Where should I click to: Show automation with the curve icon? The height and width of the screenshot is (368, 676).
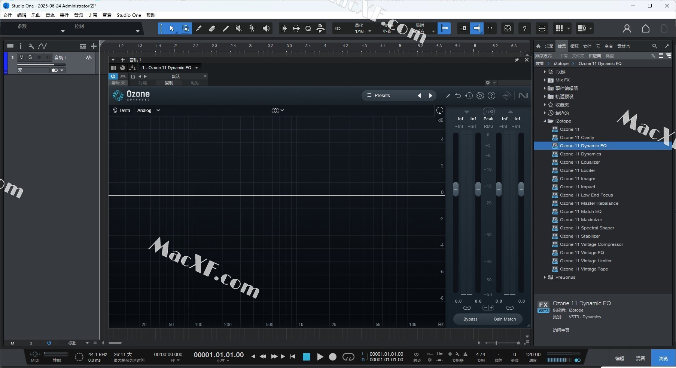pyautogui.click(x=42, y=46)
